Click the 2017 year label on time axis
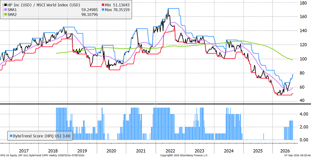 (24, 150)
